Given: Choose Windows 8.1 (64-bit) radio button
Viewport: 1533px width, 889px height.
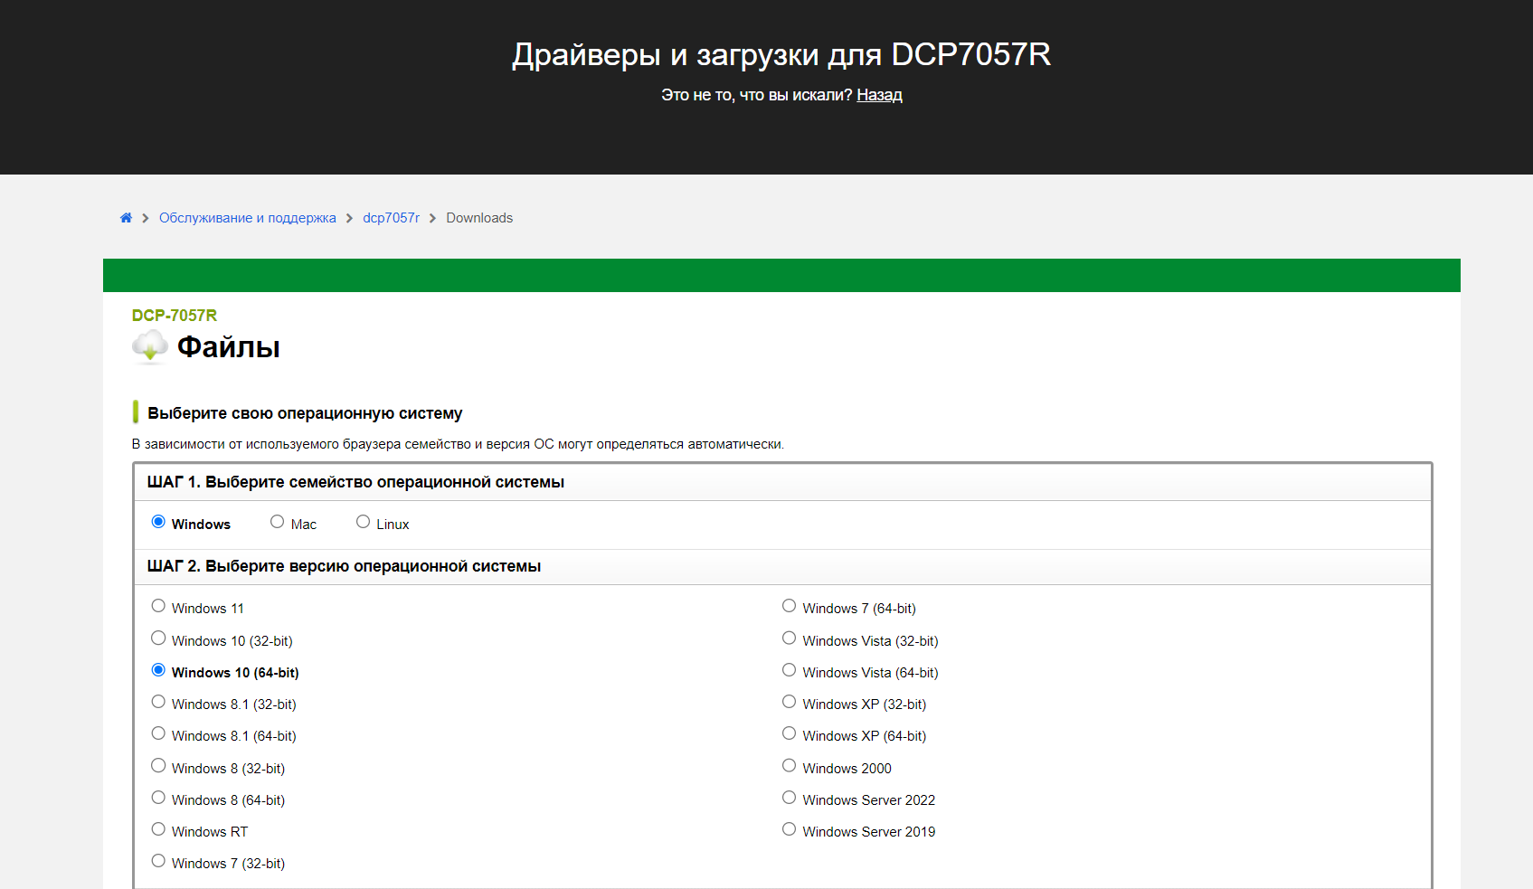Looking at the screenshot, I should coord(158,733).
